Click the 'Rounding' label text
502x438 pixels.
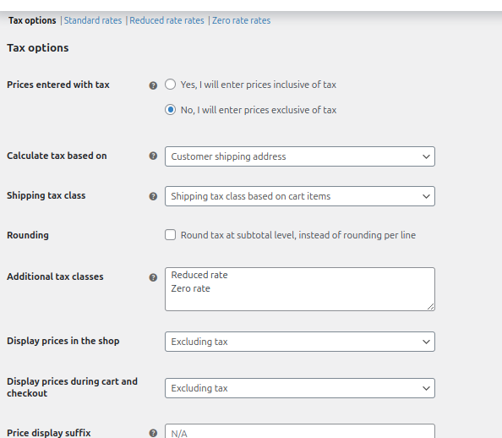click(28, 235)
